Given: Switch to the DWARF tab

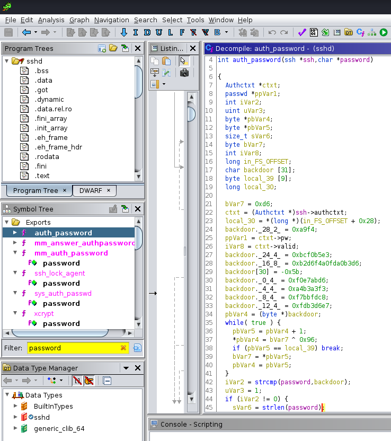Looking at the screenshot, I should (x=90, y=190).
